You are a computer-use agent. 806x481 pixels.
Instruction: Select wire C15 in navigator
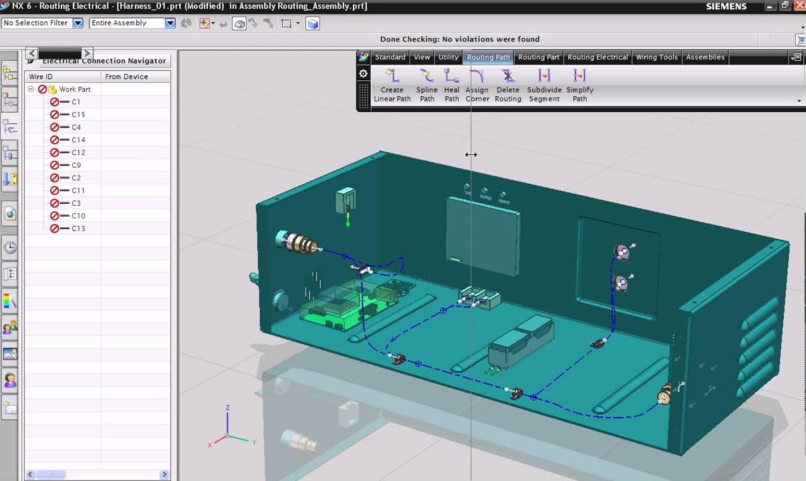click(78, 114)
